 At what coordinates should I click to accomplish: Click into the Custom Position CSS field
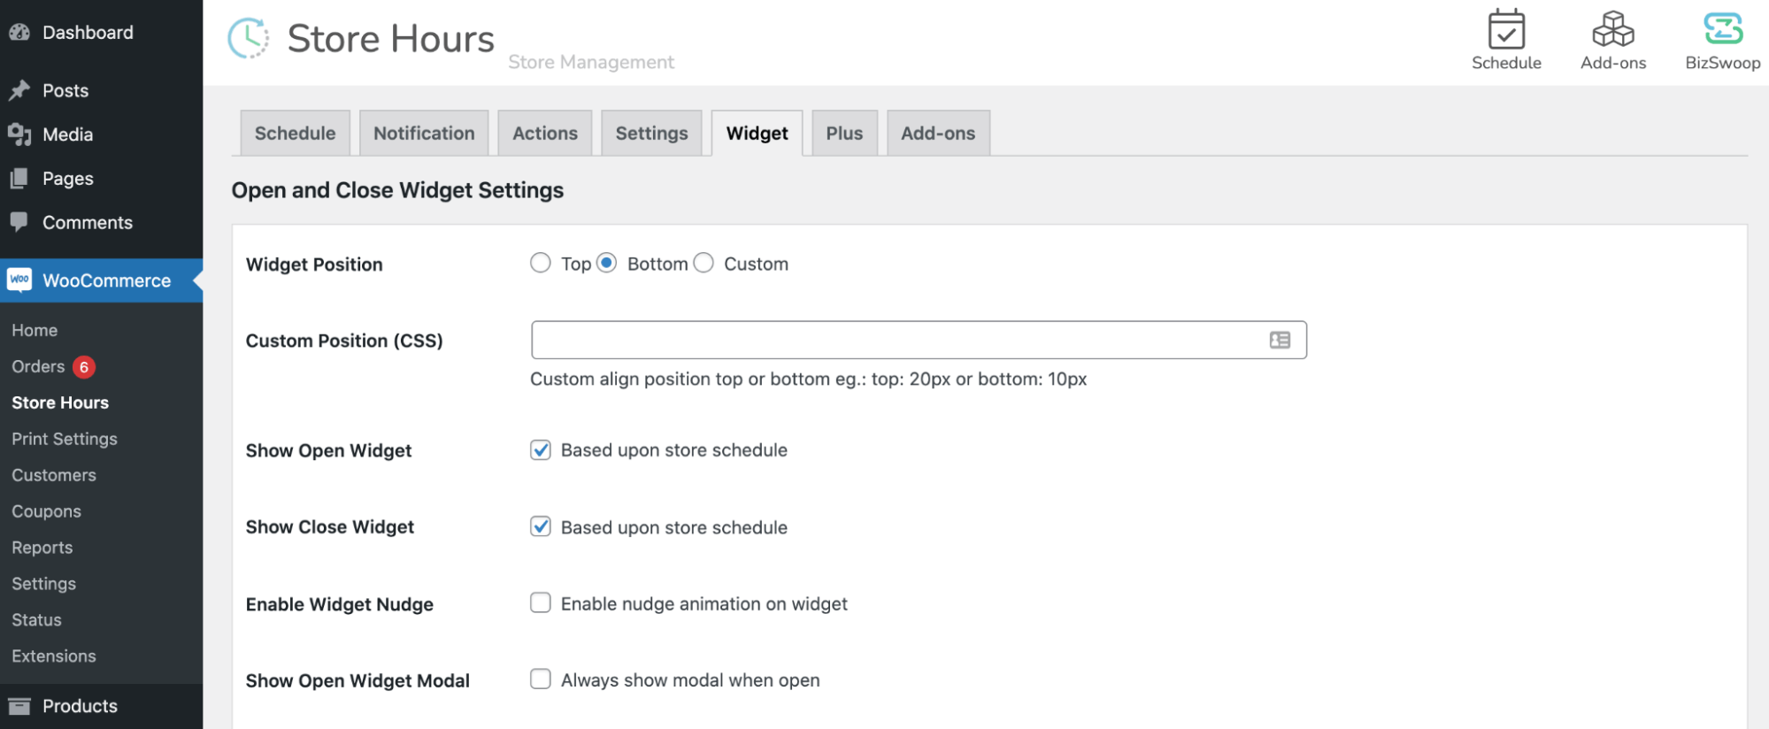pyautogui.click(x=894, y=341)
